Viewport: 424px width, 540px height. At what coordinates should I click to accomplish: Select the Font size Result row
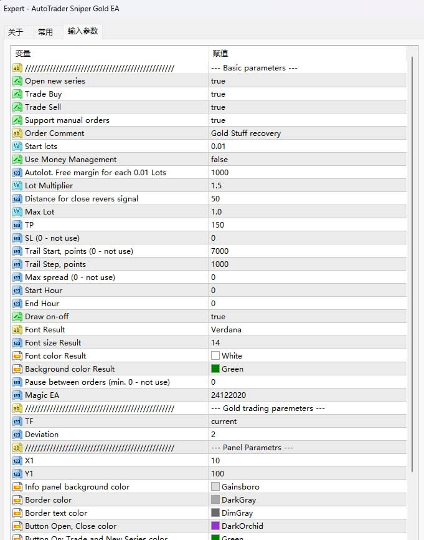[209, 343]
